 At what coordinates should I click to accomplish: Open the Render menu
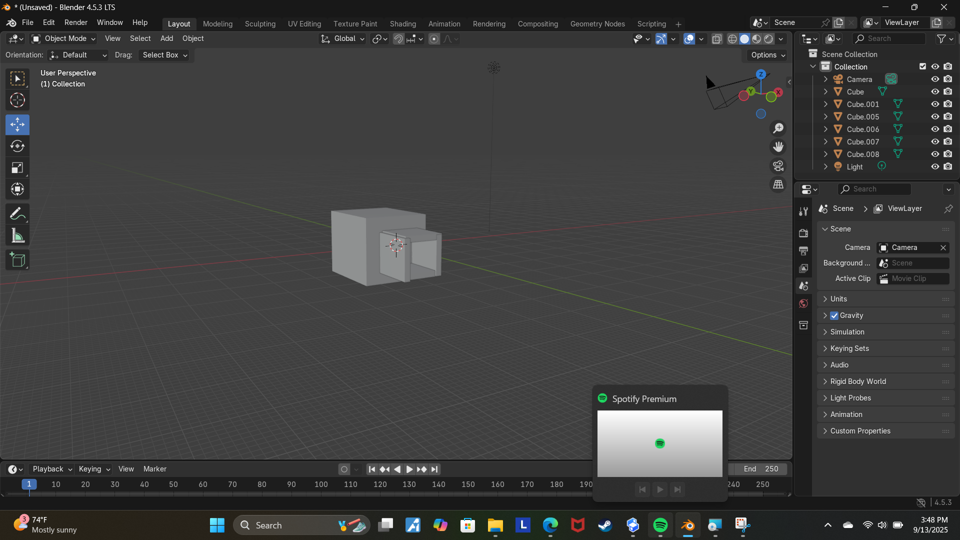tap(75, 22)
